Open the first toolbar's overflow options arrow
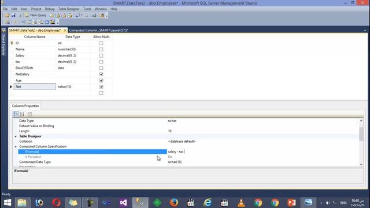The width and height of the screenshot is (370, 208). point(106,16)
